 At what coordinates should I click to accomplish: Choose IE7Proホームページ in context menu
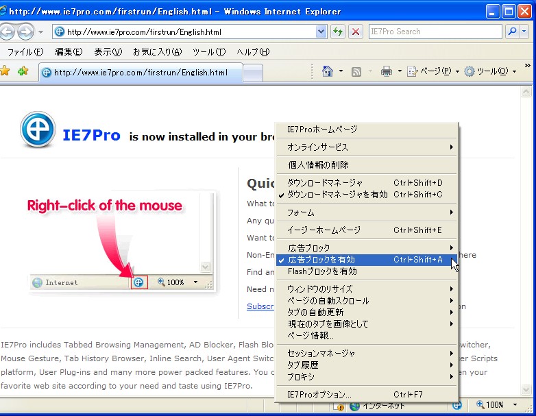pyautogui.click(x=367, y=130)
